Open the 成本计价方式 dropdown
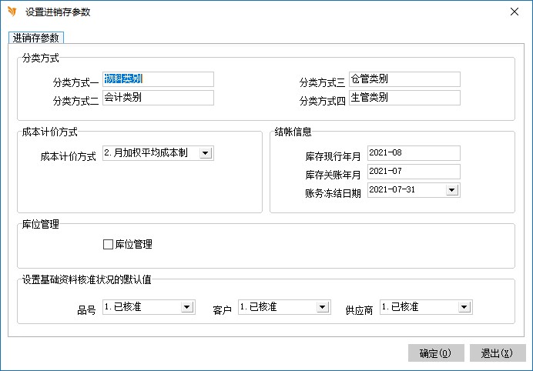The image size is (533, 371). (205, 154)
